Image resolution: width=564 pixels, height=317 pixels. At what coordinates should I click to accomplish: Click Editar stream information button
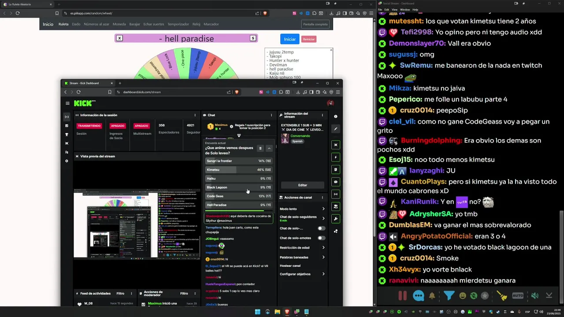click(302, 185)
